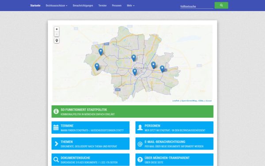Open Termine in the top navigation
265x166 pixels.
102,6
